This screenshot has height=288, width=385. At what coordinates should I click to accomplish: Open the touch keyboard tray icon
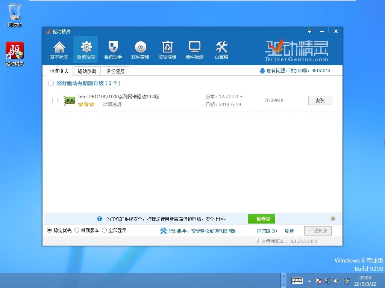[297, 280]
